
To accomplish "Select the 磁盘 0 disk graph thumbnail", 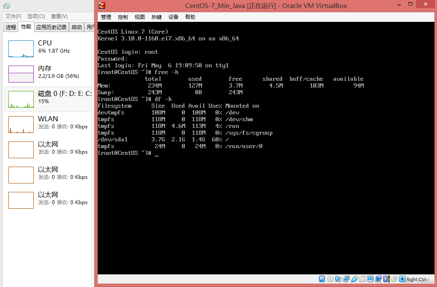I will (x=21, y=99).
